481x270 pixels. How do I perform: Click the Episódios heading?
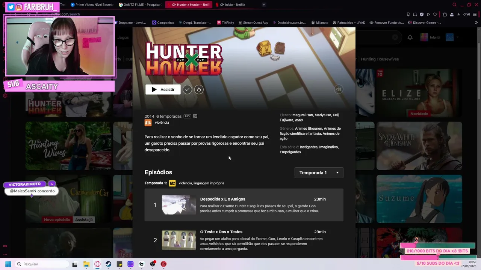point(158,172)
